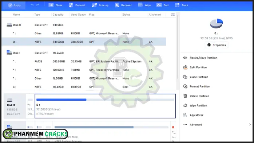Click the Delete Partition trash icon
The image size is (254, 143).
click(x=185, y=96)
